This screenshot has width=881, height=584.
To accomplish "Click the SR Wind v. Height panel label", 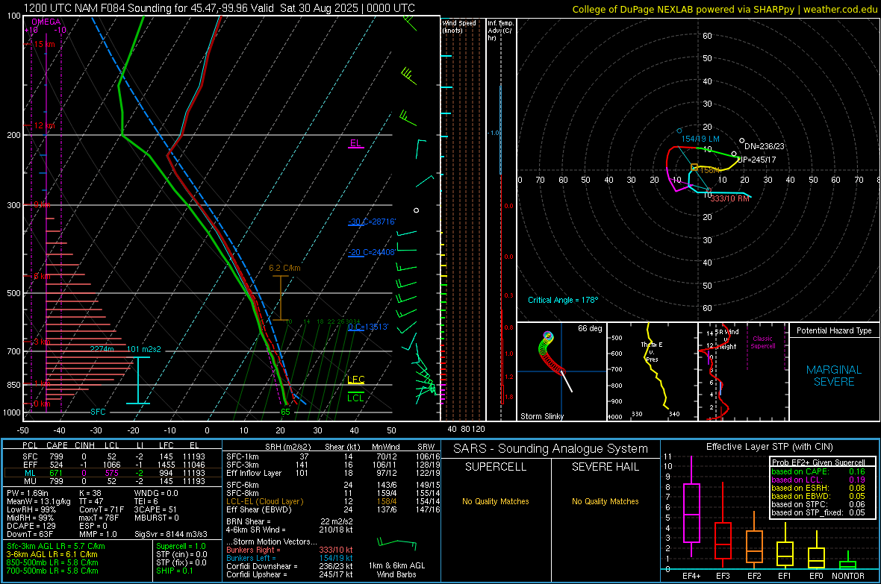I will [x=726, y=339].
